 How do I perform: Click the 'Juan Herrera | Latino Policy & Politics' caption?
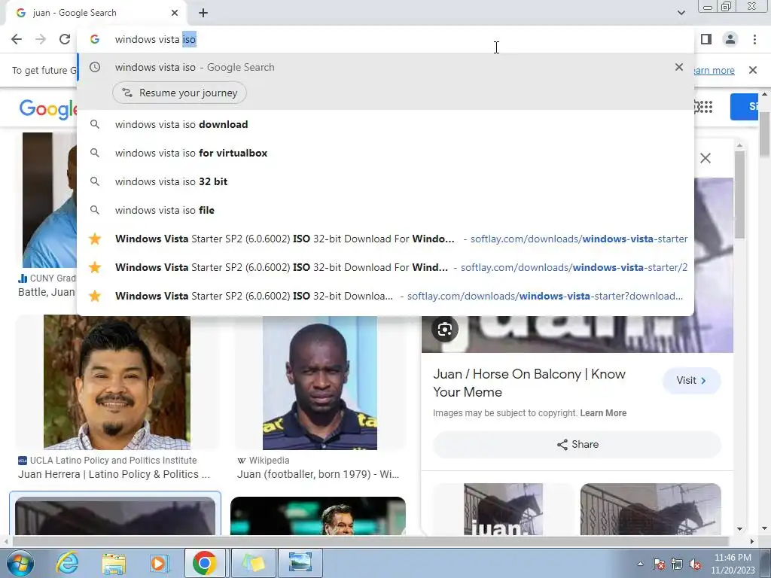click(114, 474)
